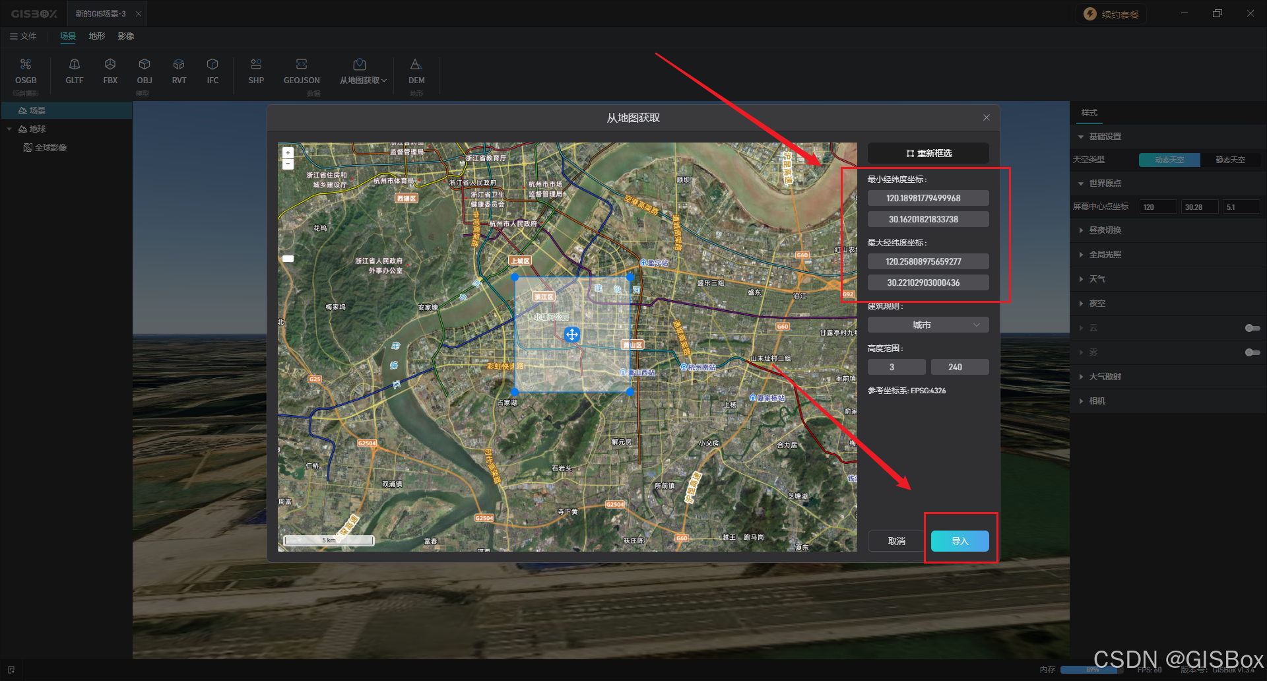Image resolution: width=1267 pixels, height=681 pixels.
Task: Click the 导入 button
Action: pos(960,541)
